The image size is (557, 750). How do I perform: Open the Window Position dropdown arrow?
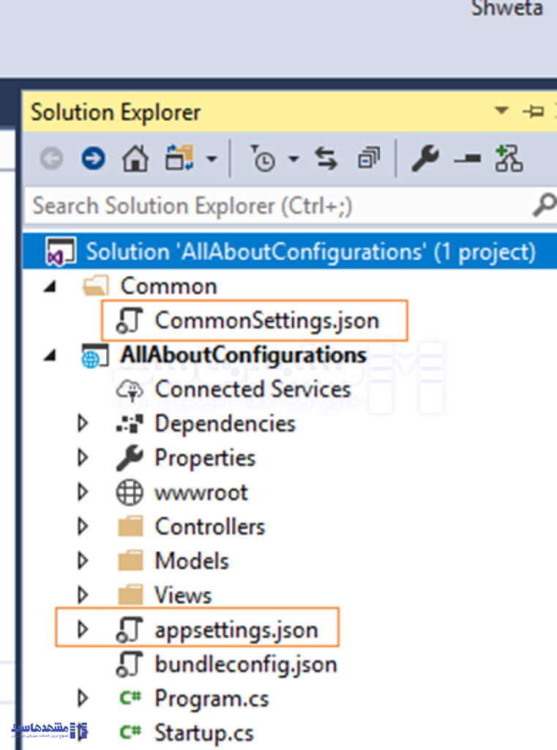tap(501, 111)
